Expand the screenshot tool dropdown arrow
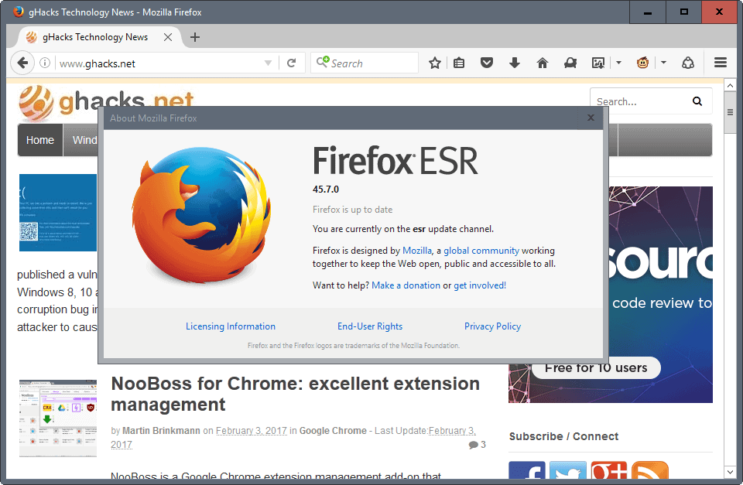The height and width of the screenshot is (485, 743). [618, 63]
